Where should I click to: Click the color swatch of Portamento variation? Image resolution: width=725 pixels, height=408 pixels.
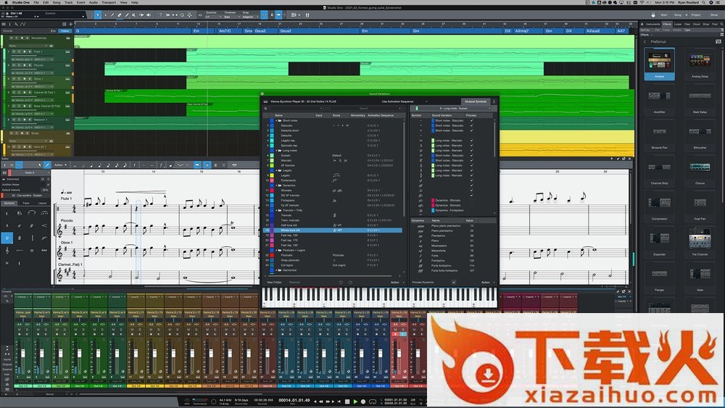(272, 180)
